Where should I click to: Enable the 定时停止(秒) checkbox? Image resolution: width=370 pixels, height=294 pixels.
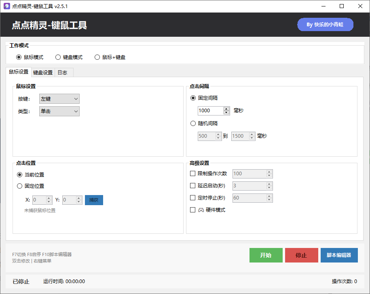(193, 198)
